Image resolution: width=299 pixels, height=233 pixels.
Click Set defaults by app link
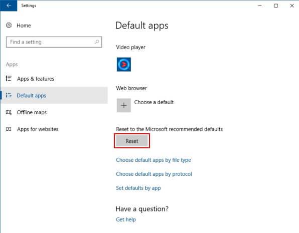pyautogui.click(x=138, y=188)
